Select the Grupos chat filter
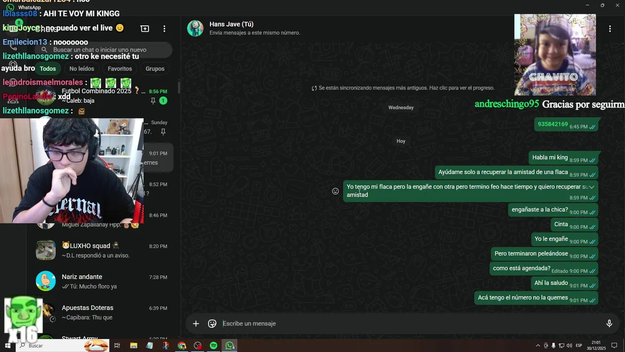Viewport: 625px width, 352px height. pyautogui.click(x=155, y=68)
